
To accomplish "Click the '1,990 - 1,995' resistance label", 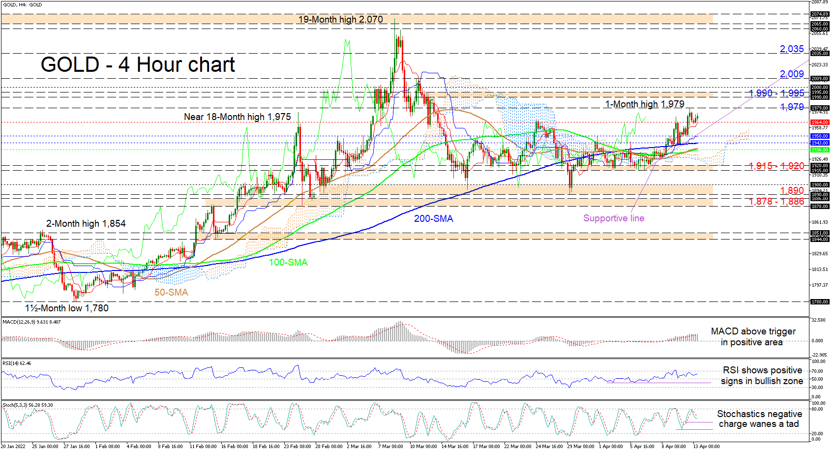I will (776, 93).
